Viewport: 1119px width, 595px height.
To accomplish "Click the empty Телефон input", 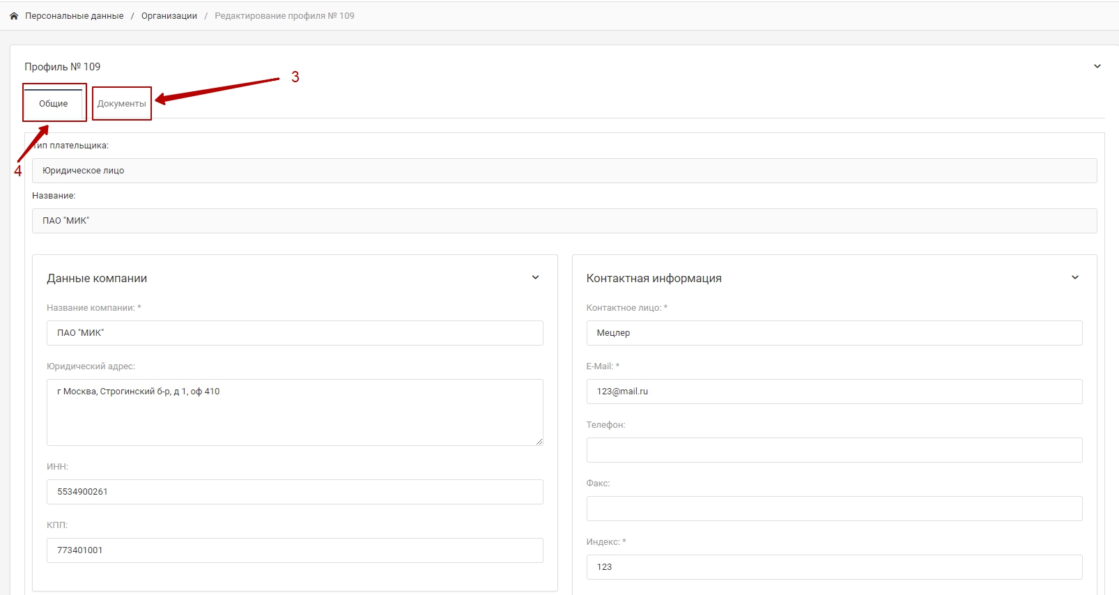I will 835,450.
